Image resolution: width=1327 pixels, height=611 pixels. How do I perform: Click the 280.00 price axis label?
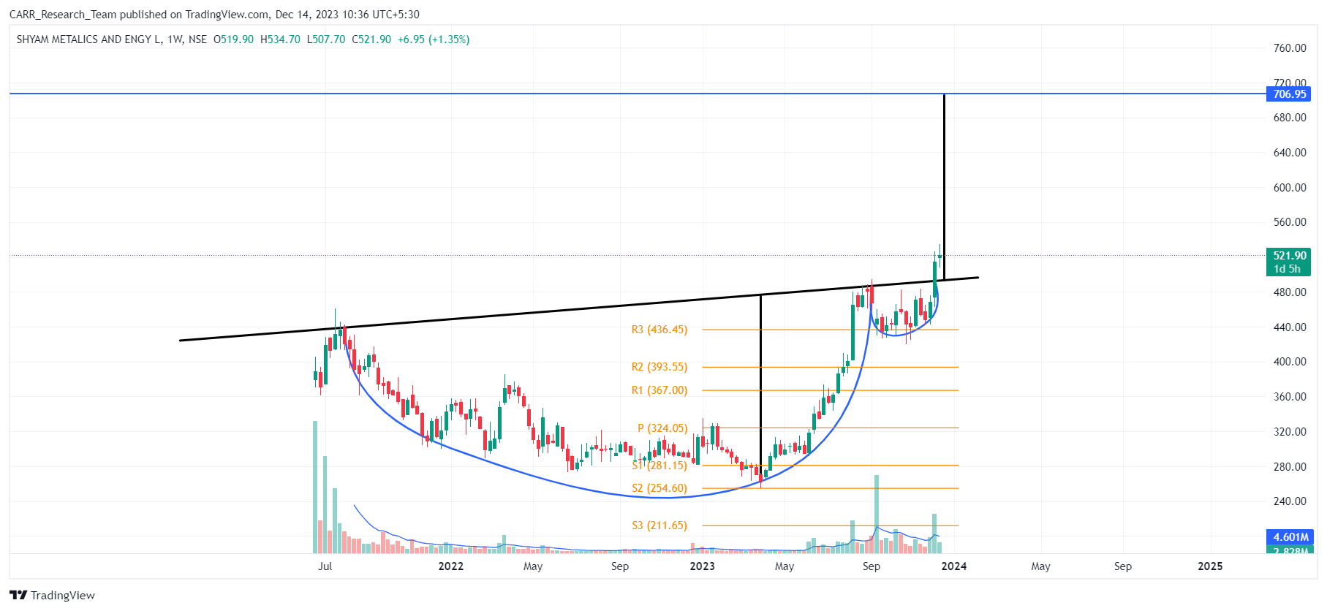point(1290,467)
